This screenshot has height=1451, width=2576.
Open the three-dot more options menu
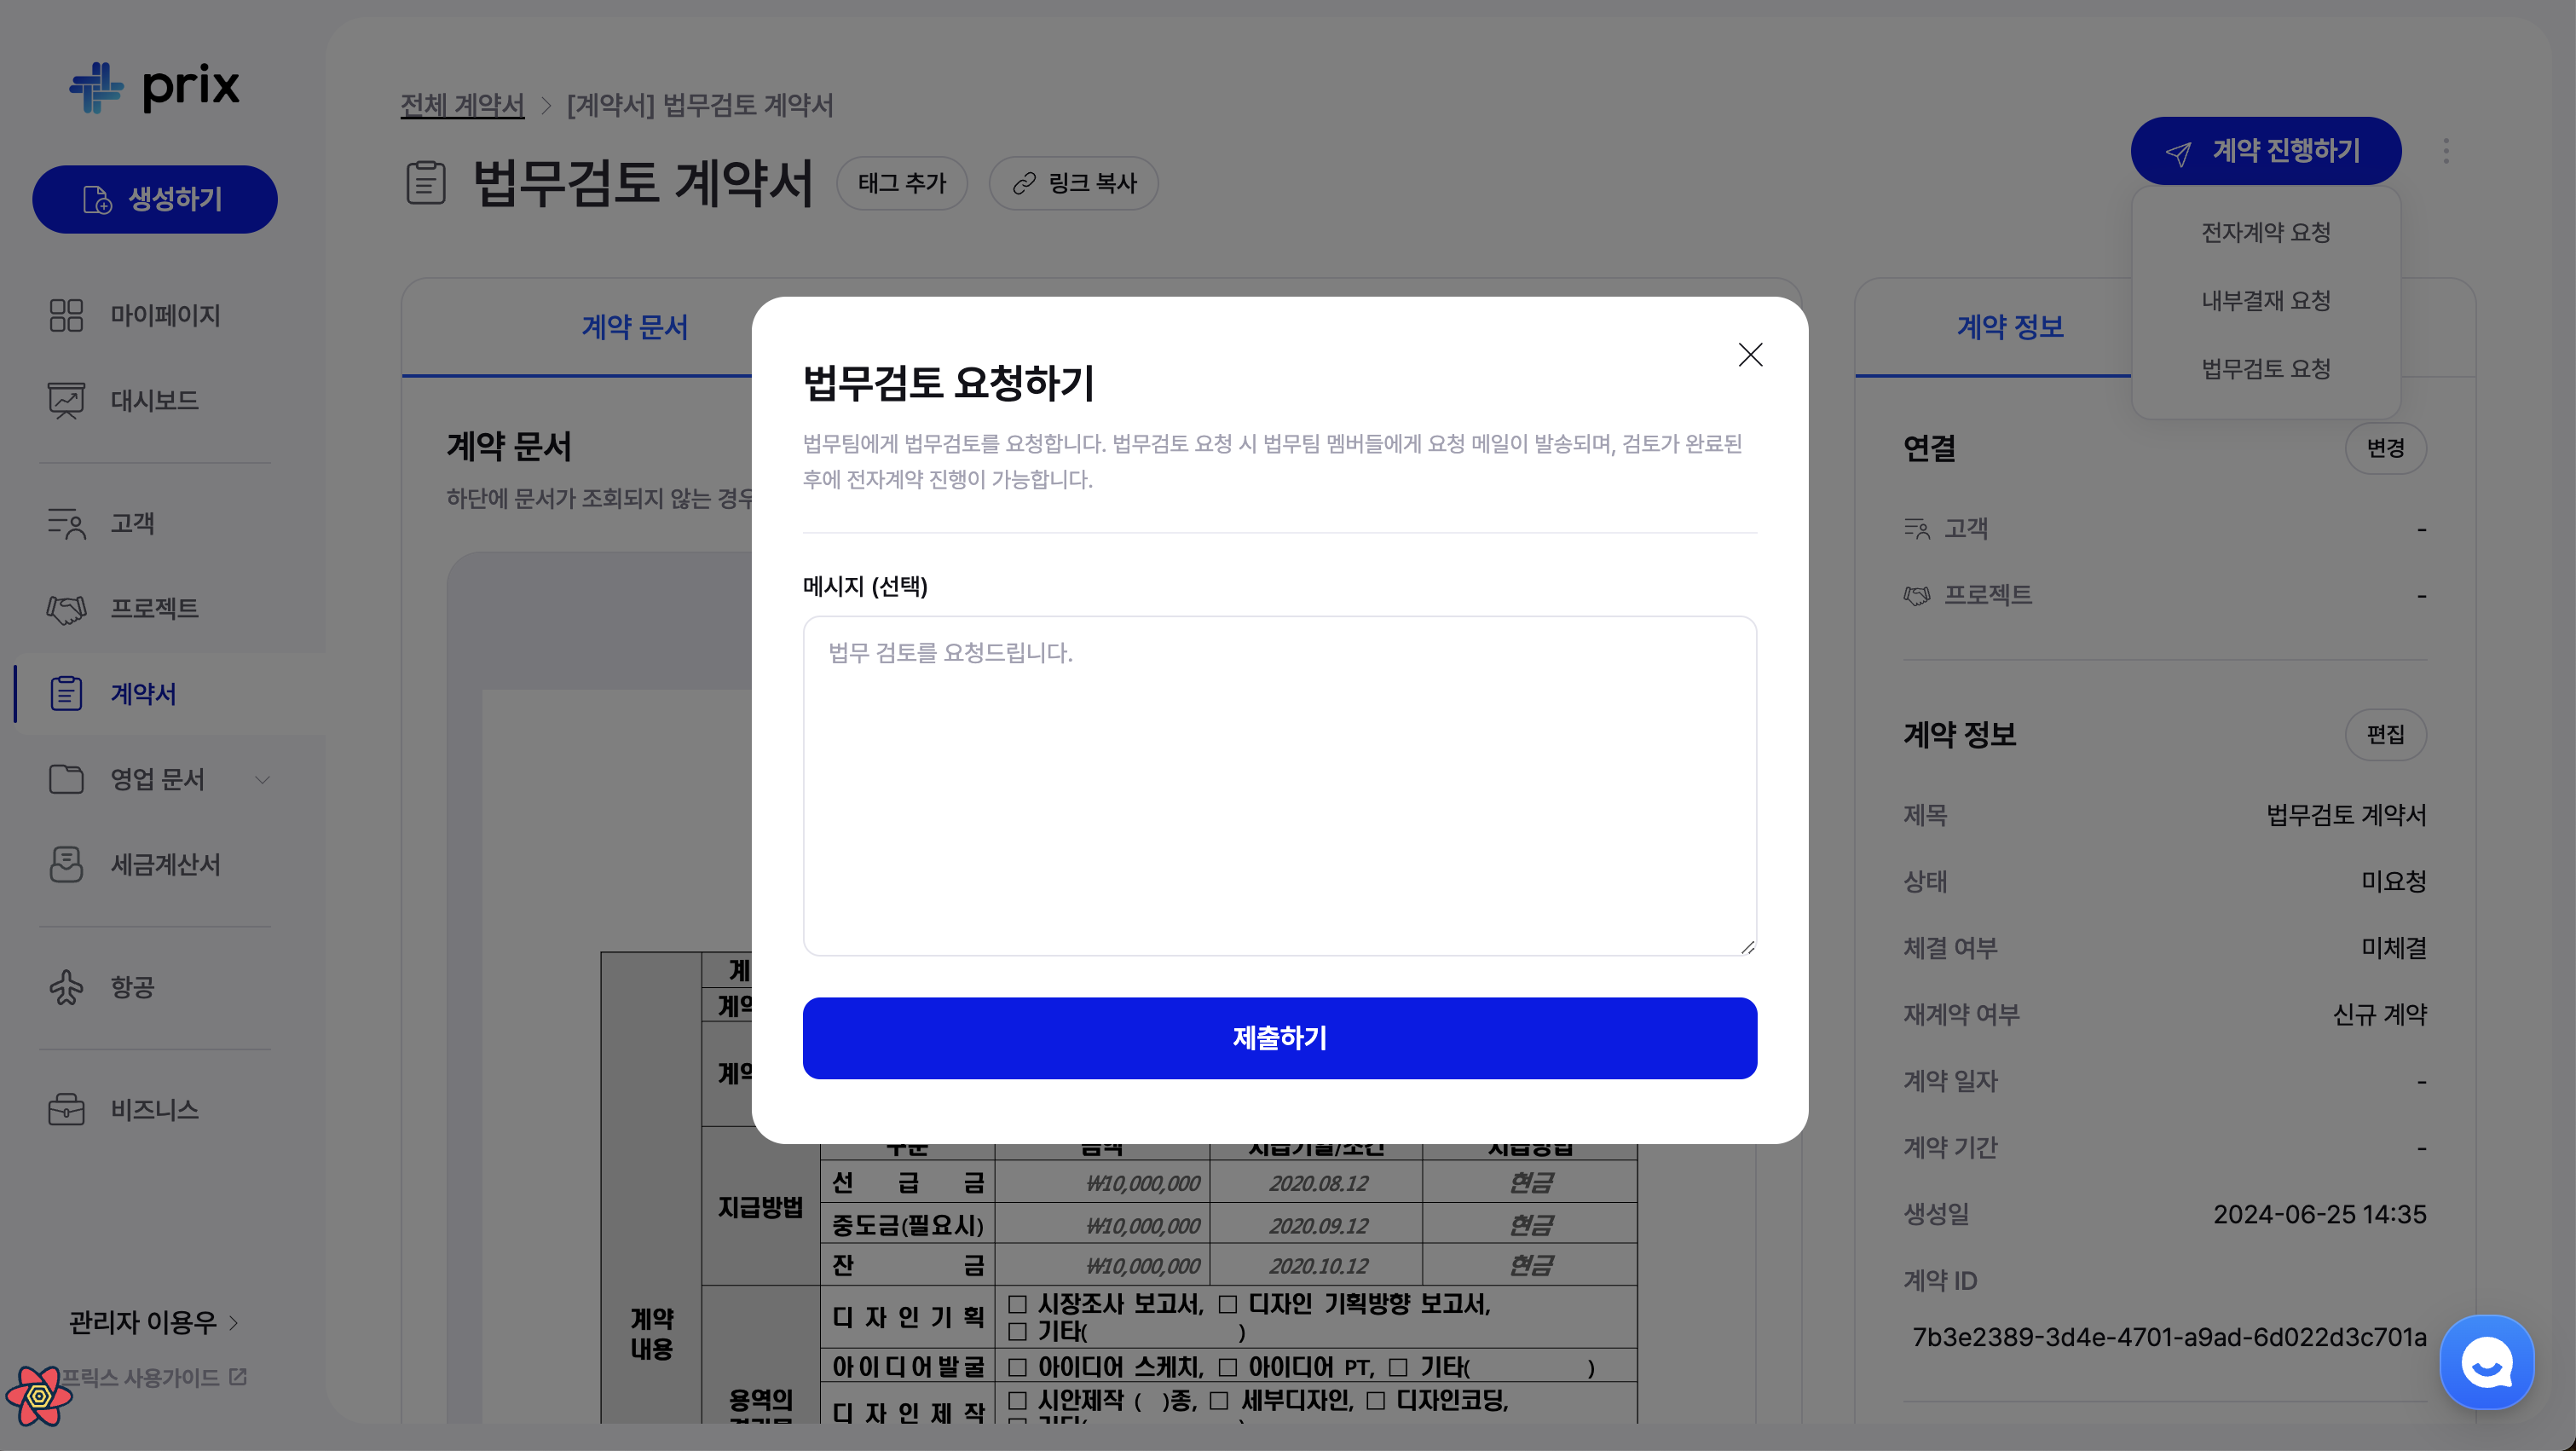[x=2446, y=151]
